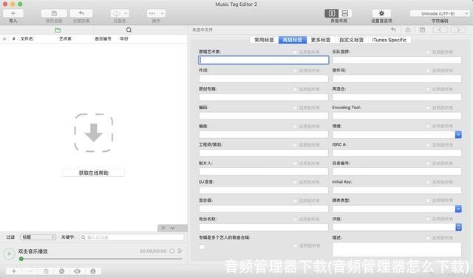Click the 描述 description text area
The image size is (473, 278).
tap(397, 249)
